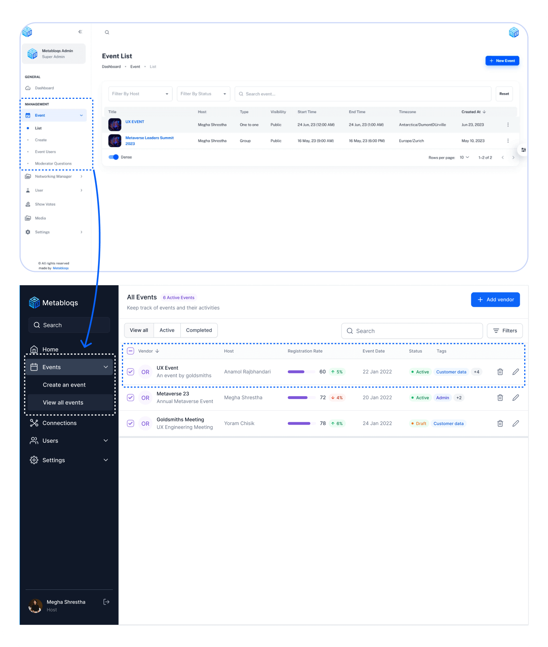Toggle the Dense switch off
Image resolution: width=548 pixels, height=647 pixels.
coord(114,157)
